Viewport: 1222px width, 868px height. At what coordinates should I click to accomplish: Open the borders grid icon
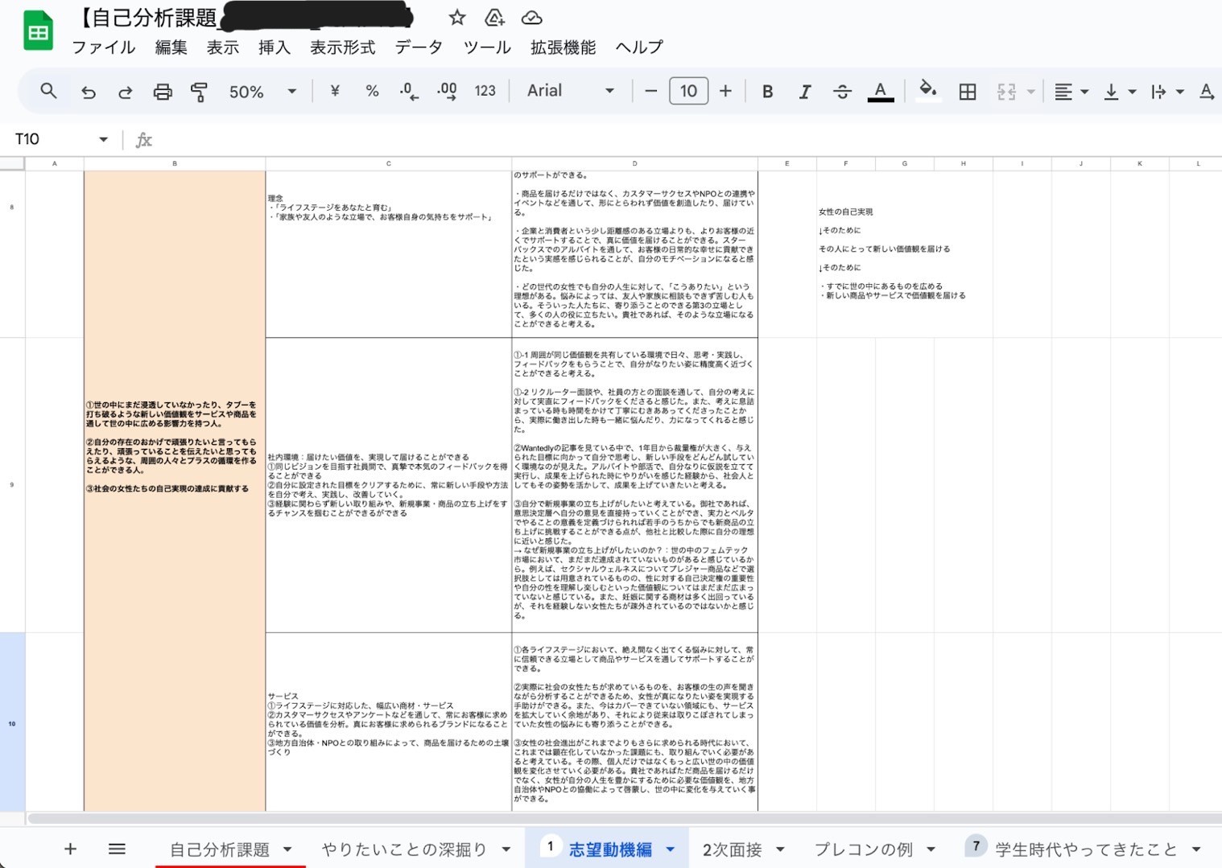coord(968,92)
